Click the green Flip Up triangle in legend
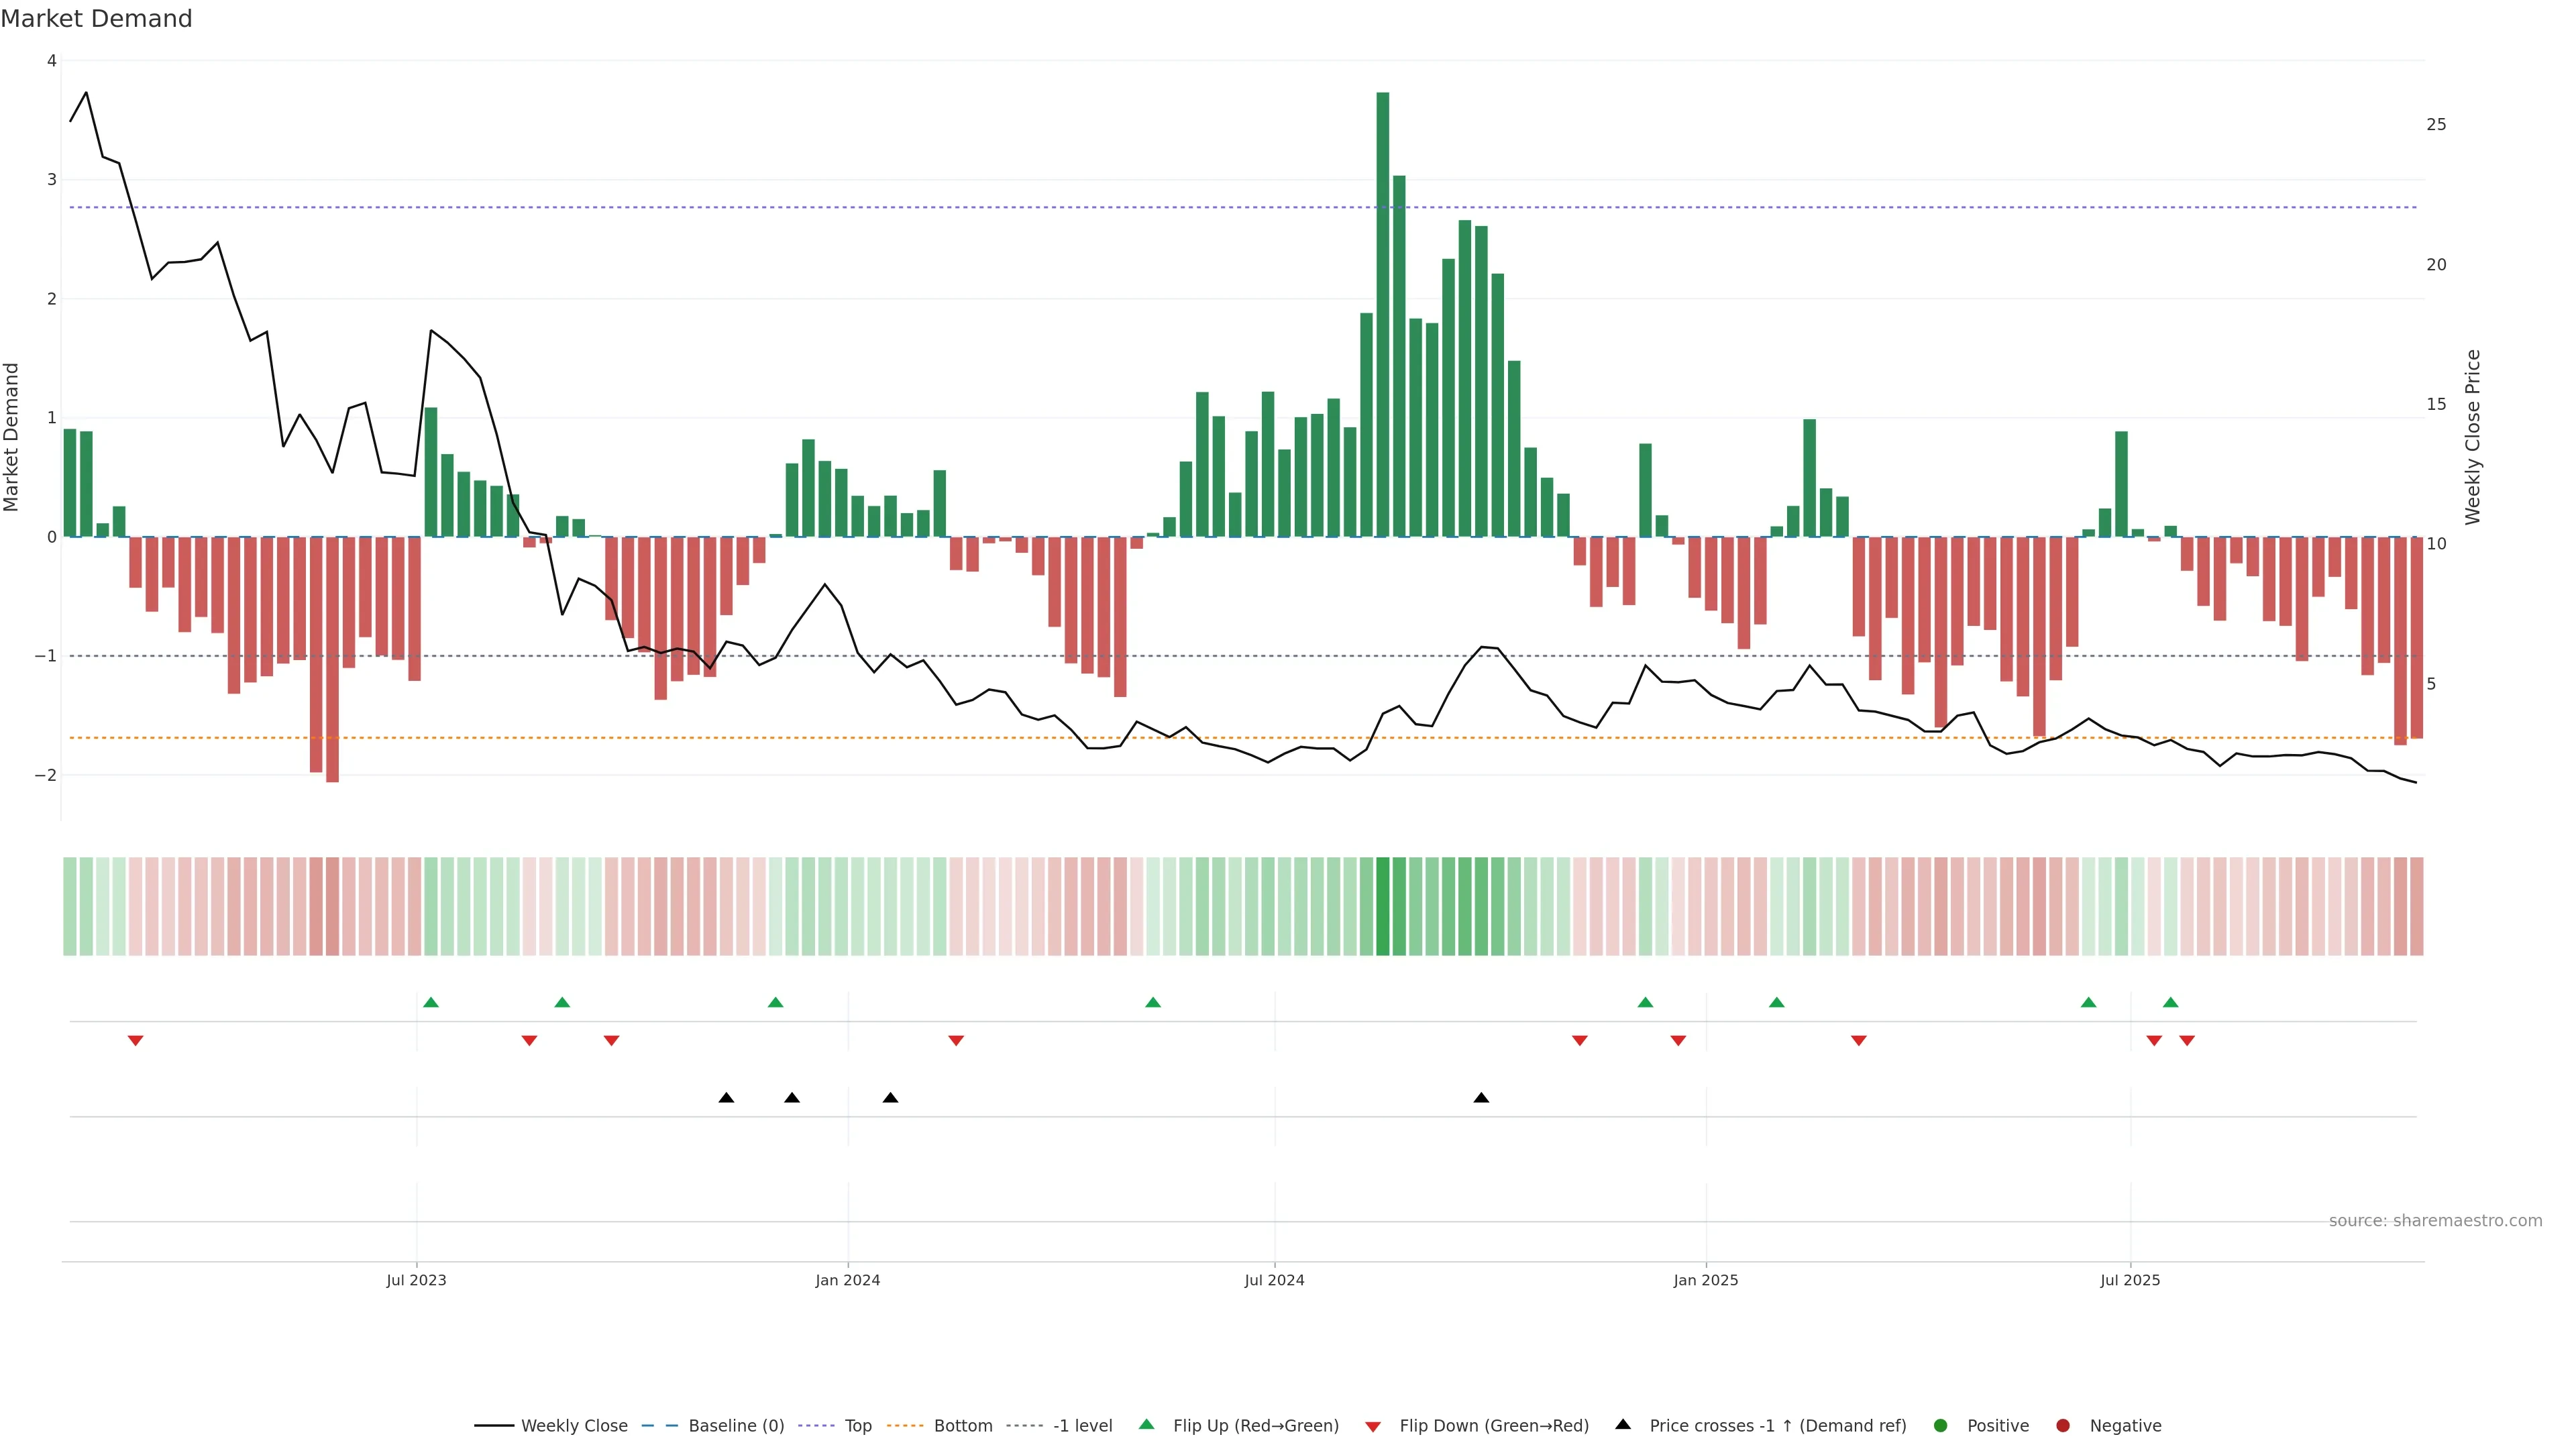Screen dimensions: 2576x1449 [1146, 1424]
